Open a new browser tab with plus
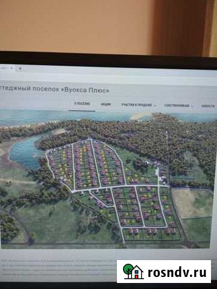Viewport: 217px width, 289px height. coord(20,69)
